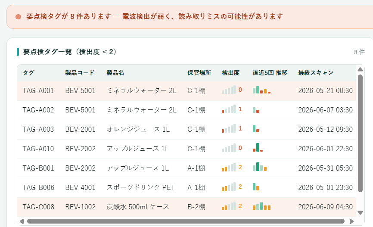Click location A-1棚 in TAG-B001 row
The image size is (373, 227).
(x=196, y=168)
